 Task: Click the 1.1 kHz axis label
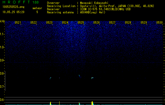click(x=2, y=34)
